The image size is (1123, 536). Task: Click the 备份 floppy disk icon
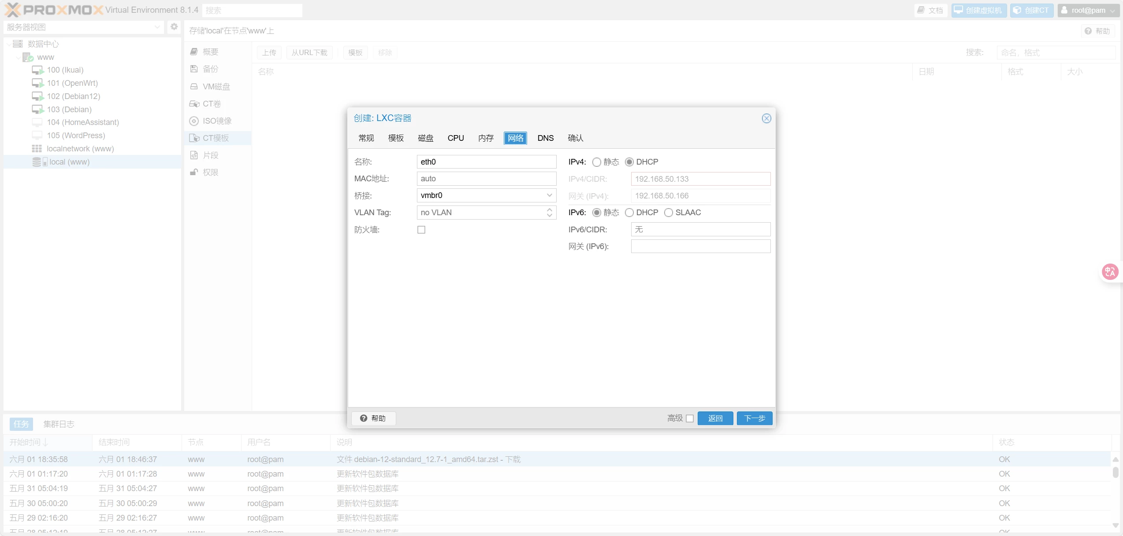(x=194, y=69)
